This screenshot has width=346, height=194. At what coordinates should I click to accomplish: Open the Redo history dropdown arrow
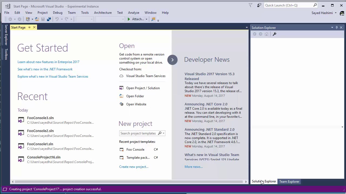[71, 19]
